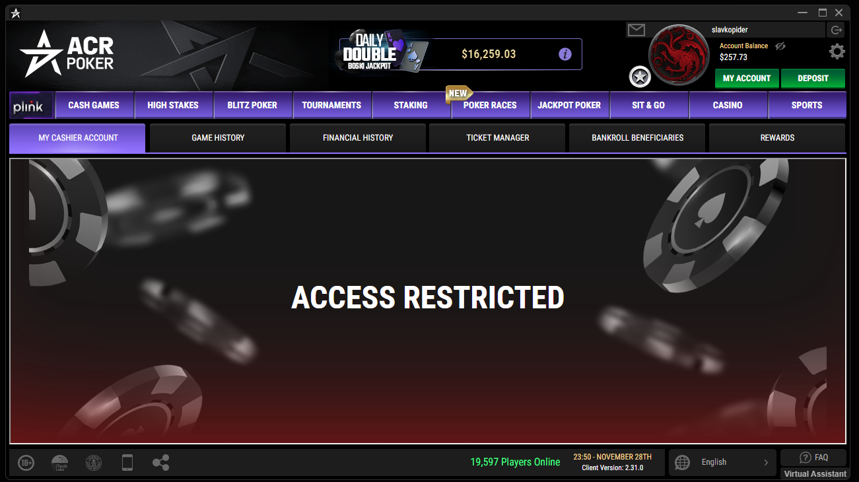The image size is (859, 482).
Task: Open the Tournaments section
Action: click(x=331, y=105)
